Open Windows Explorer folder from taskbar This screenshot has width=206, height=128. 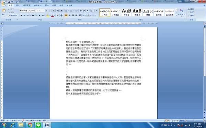21,125
